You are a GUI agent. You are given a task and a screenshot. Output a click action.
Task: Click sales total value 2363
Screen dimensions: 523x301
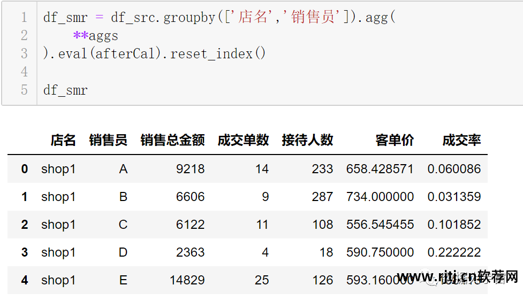click(x=190, y=252)
